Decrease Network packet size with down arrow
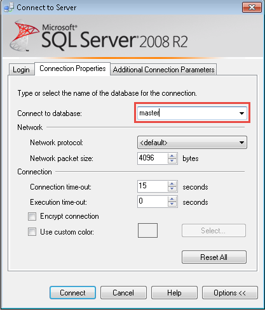Image resolution: width=265 pixels, height=310 pixels. click(x=172, y=161)
